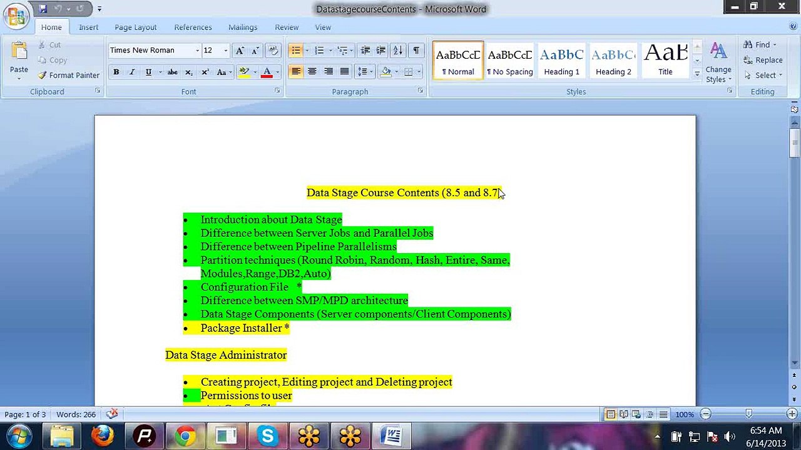Click the Multilevel List icon
The height and width of the screenshot is (450, 801).
[342, 51]
